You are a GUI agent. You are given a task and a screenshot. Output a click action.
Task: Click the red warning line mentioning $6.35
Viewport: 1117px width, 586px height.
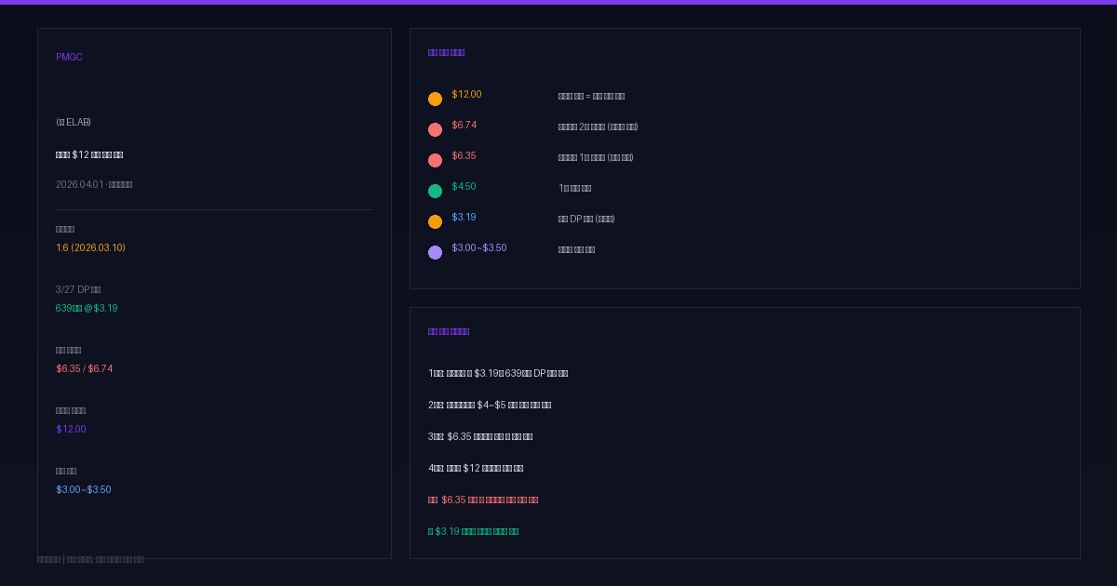483,500
